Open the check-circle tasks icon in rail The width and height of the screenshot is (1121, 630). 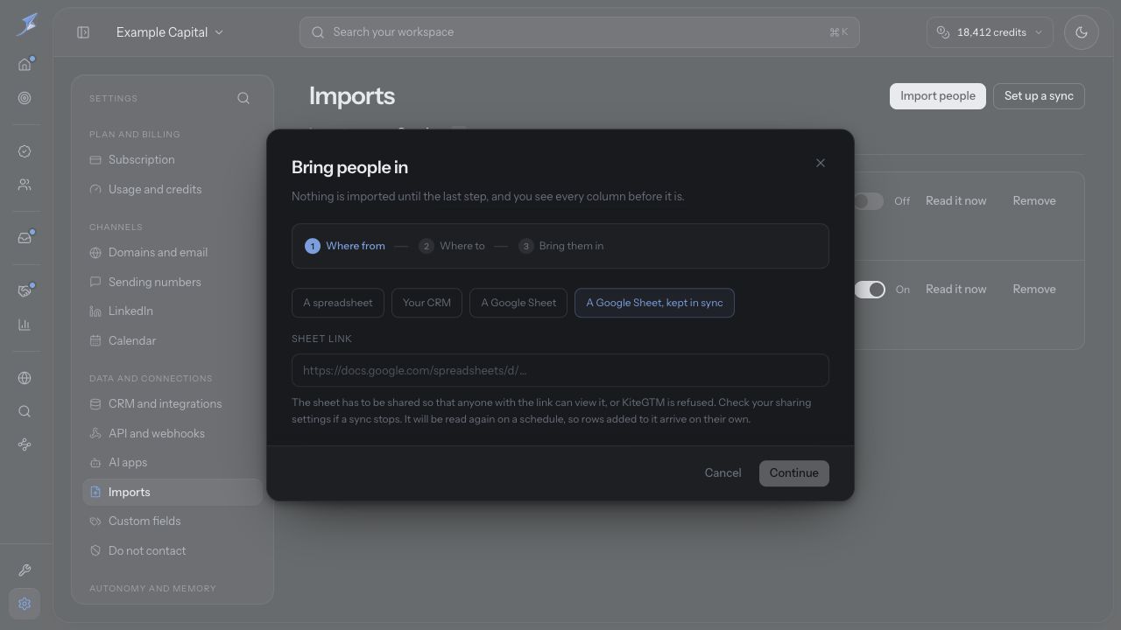click(25, 151)
